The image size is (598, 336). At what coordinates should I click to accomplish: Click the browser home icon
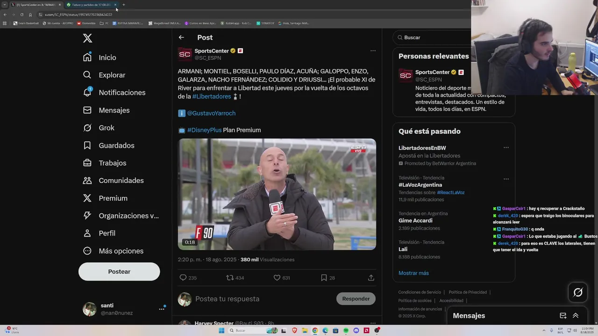(30, 14)
